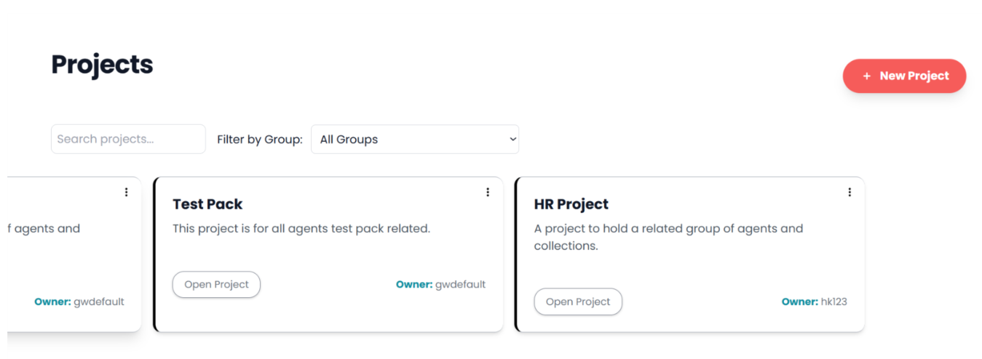The image size is (982, 359).
Task: Click owner hk123 on HR Project card
Action: coord(833,302)
